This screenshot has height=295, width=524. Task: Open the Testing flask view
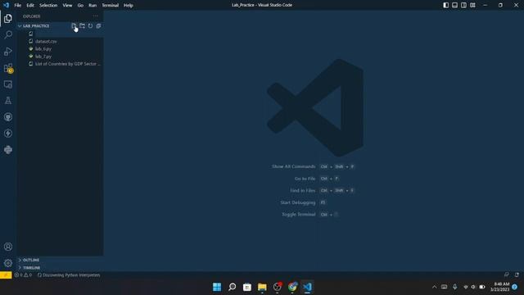pyautogui.click(x=8, y=101)
